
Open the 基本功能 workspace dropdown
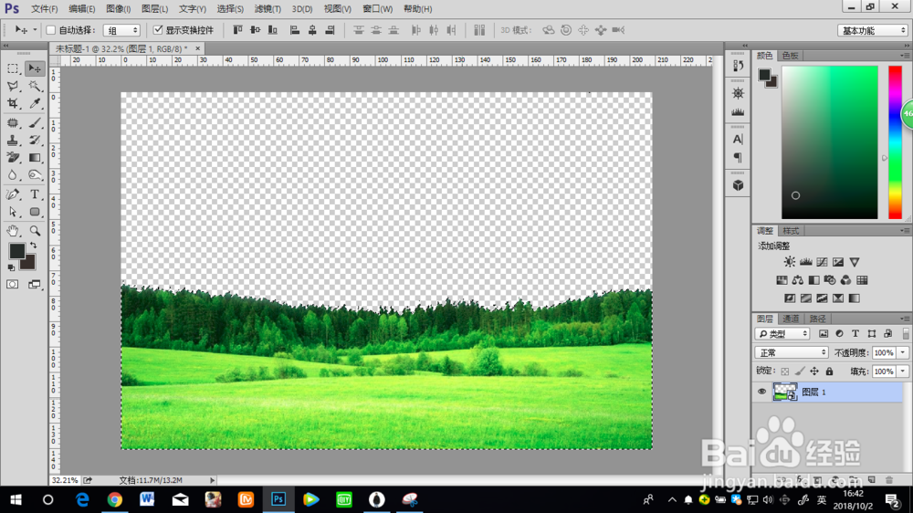[873, 30]
